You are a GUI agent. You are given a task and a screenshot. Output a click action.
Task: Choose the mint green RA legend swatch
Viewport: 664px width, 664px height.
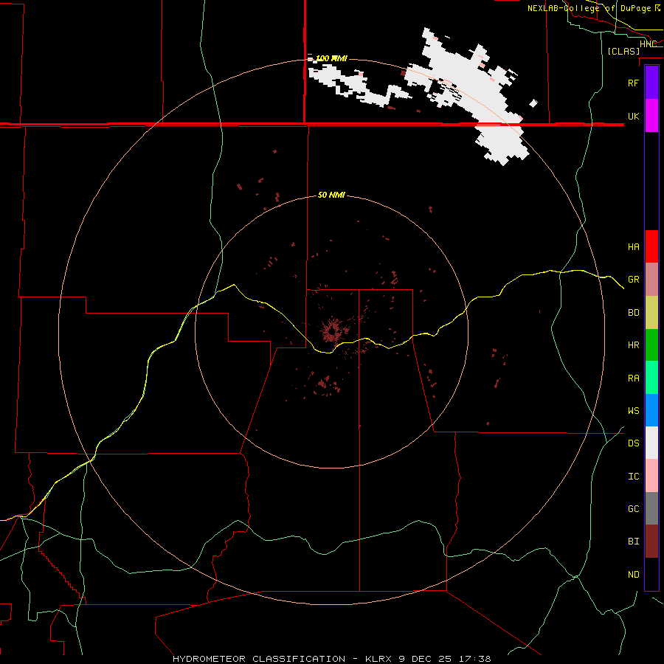[x=651, y=378]
